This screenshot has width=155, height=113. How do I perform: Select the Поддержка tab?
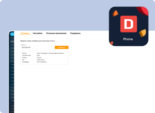tap(75, 33)
